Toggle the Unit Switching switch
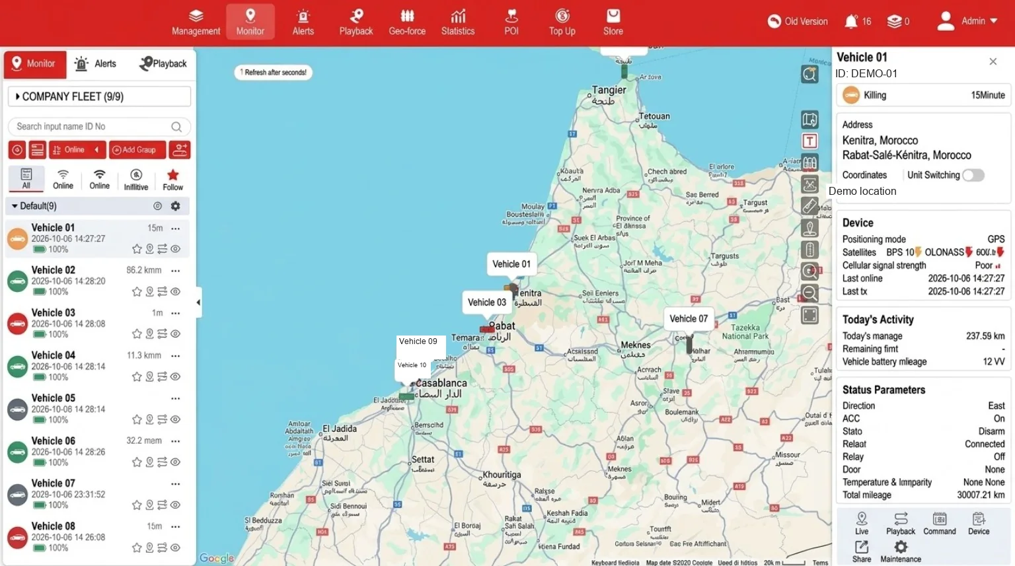 click(973, 175)
